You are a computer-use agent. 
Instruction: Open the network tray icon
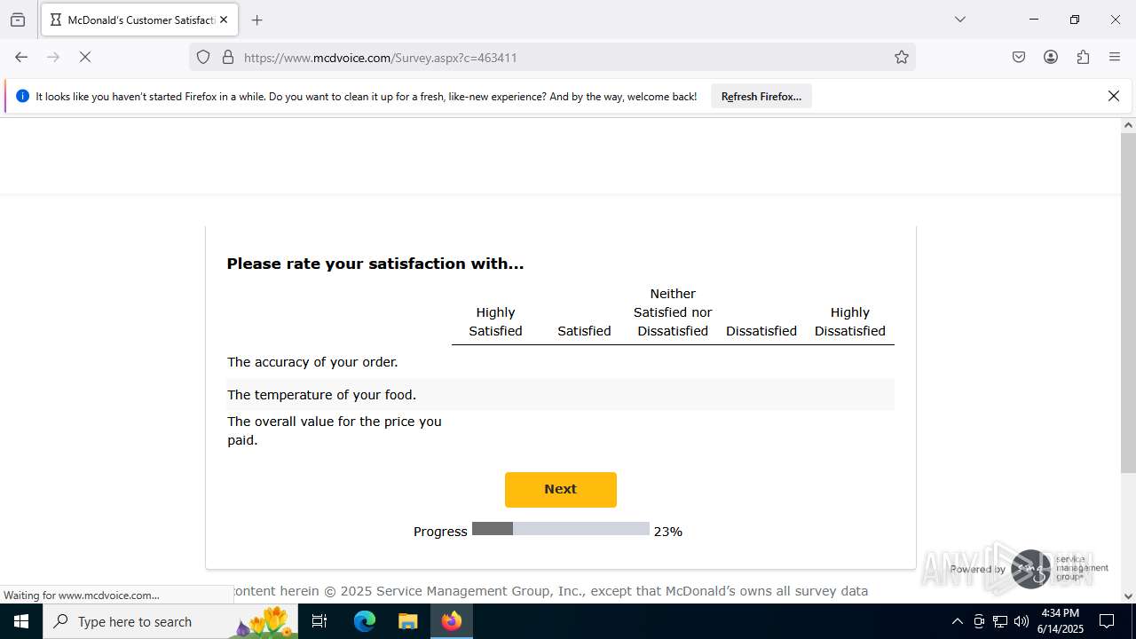pos(1000,621)
